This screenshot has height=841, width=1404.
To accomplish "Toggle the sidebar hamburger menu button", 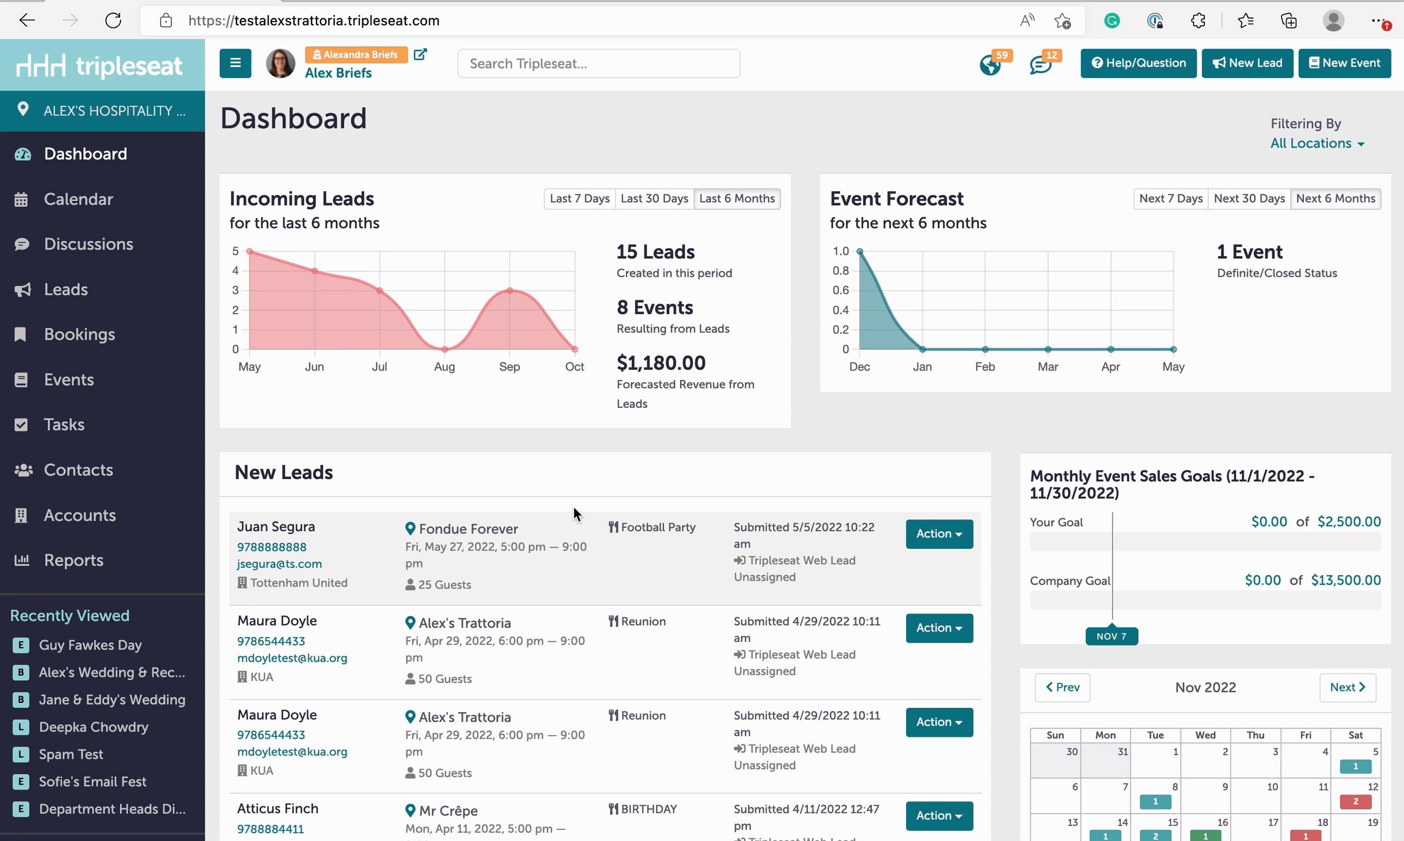I will (x=235, y=63).
